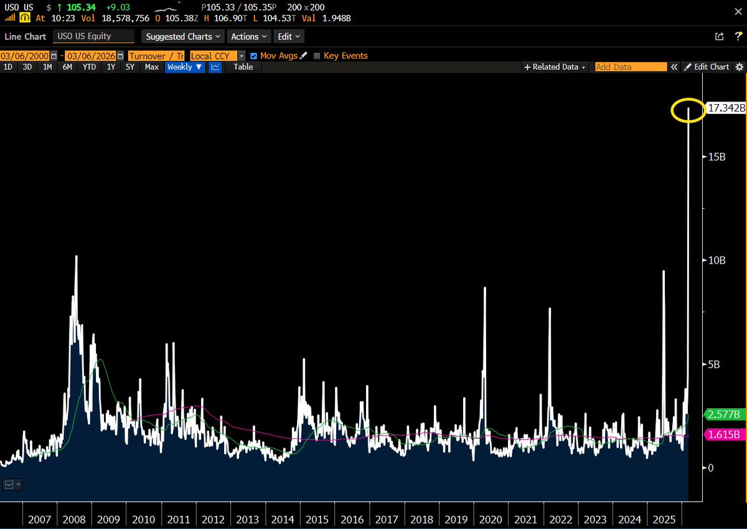747x529 pixels.
Task: Click the 10B y-axis label
Action: point(716,260)
